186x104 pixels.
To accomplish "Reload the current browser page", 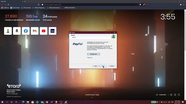I will click(x=8, y=5).
